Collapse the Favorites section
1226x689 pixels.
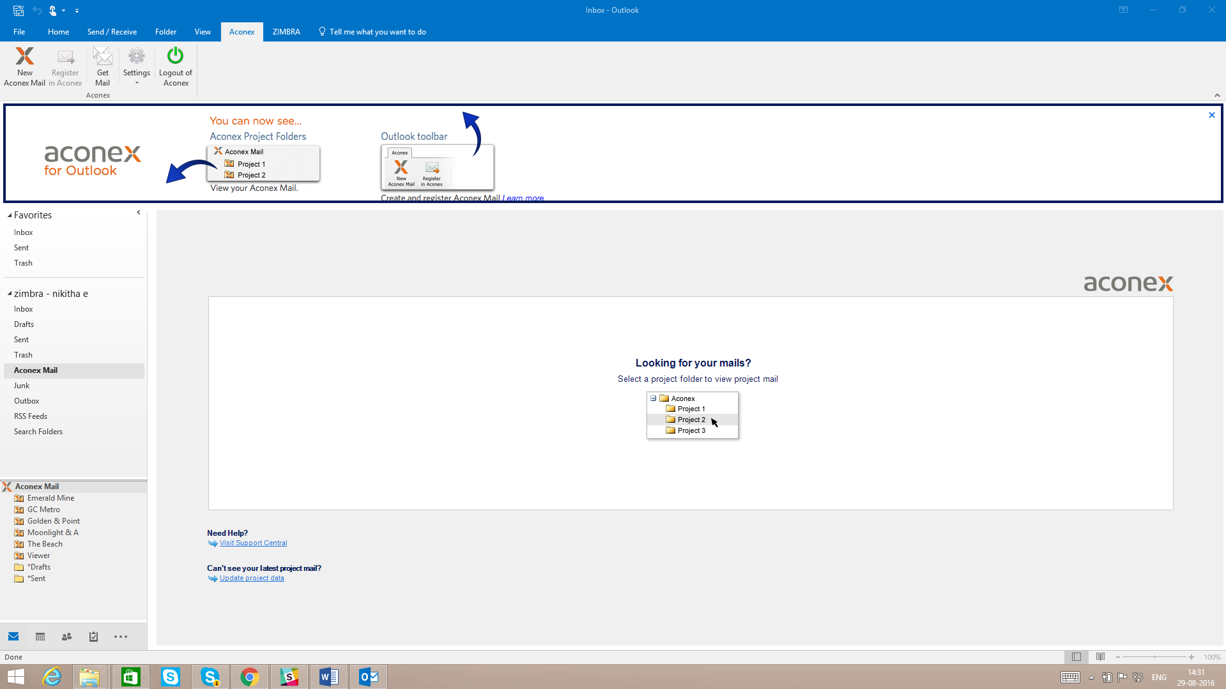pyautogui.click(x=10, y=215)
